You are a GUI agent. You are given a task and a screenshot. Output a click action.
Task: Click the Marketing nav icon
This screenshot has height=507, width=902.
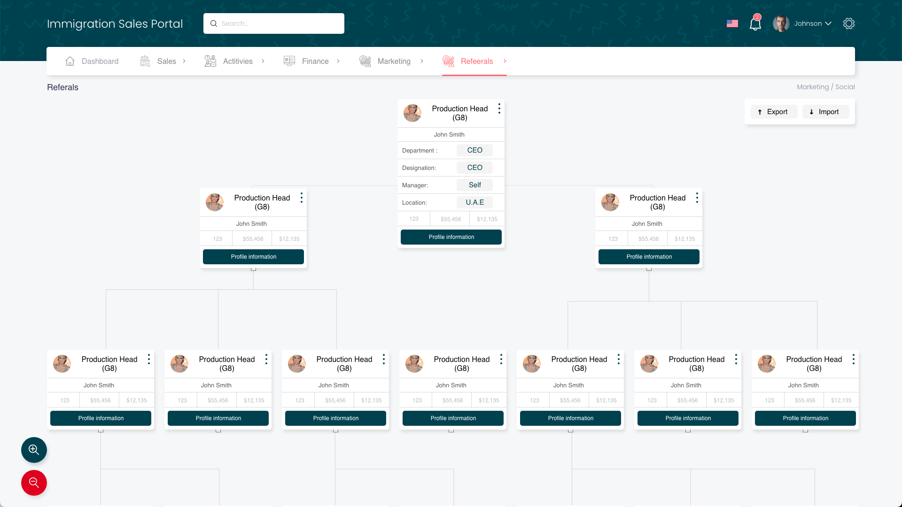[x=365, y=61]
